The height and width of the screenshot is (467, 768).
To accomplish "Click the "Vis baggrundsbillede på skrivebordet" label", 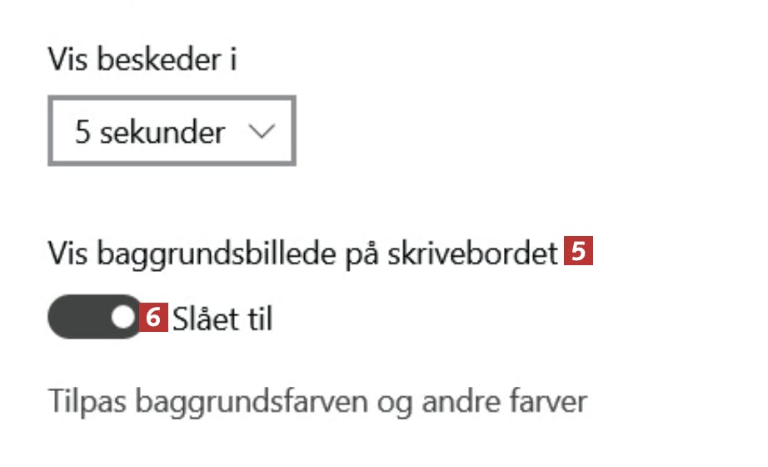I will pos(302,254).
